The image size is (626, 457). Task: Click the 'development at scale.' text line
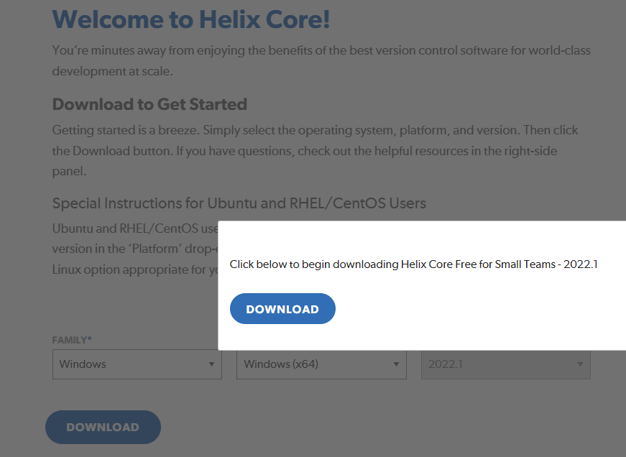(x=113, y=71)
